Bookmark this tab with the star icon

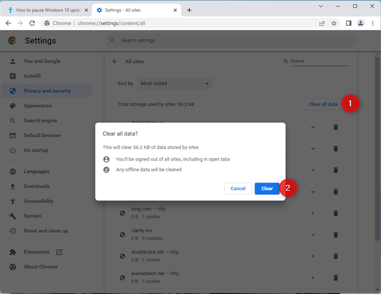coord(334,23)
